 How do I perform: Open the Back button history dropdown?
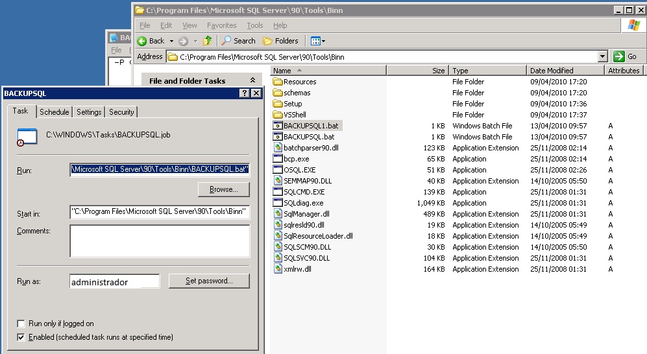click(x=172, y=41)
